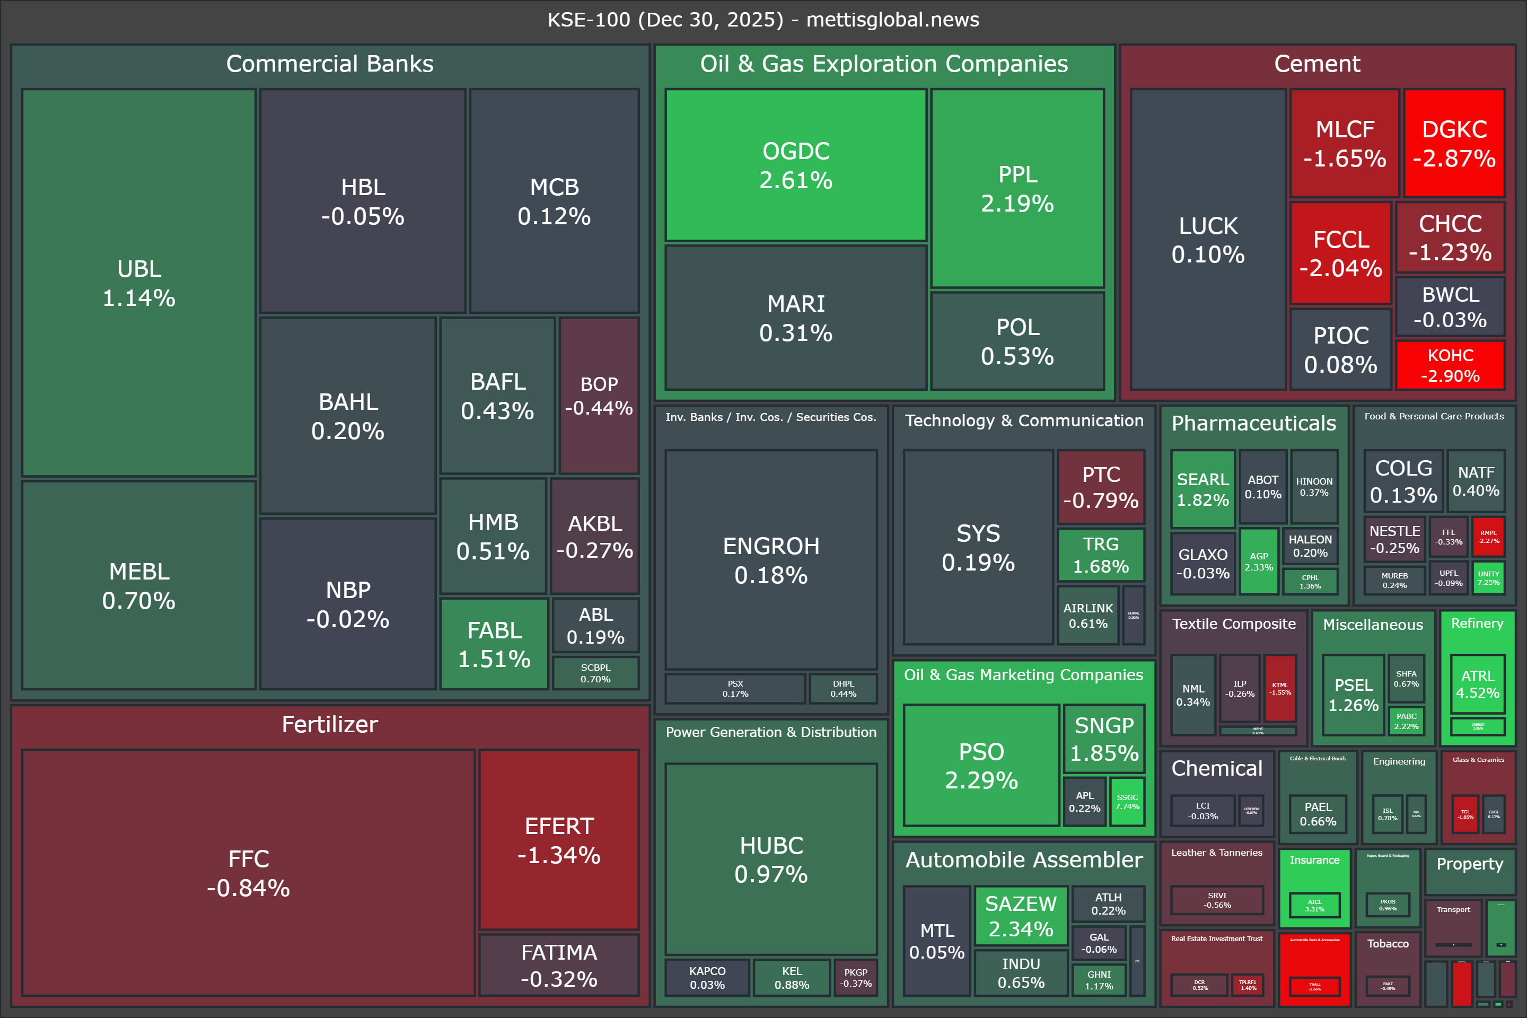Click the Cement sector header
1527x1018 pixels.
tap(1317, 64)
